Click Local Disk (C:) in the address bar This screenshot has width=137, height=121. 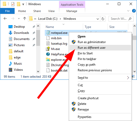[x=48, y=19]
